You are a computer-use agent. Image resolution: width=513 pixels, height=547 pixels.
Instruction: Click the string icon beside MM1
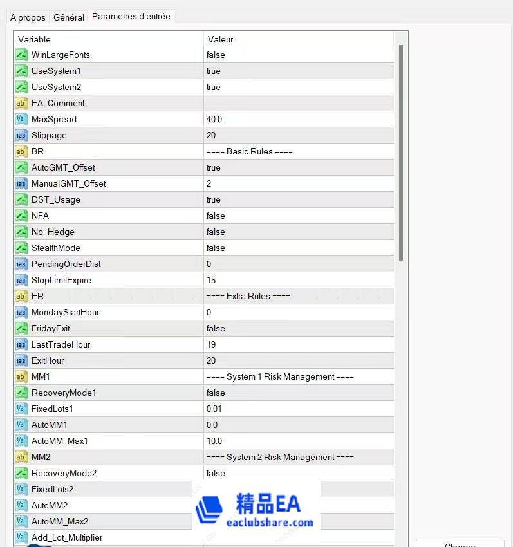[21, 376]
